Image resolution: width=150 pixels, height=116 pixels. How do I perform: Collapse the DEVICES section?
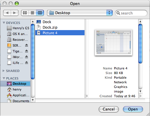(4, 23)
